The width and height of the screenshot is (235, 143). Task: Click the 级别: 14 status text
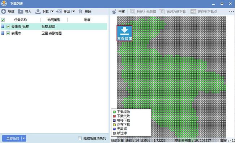click(x=132, y=140)
